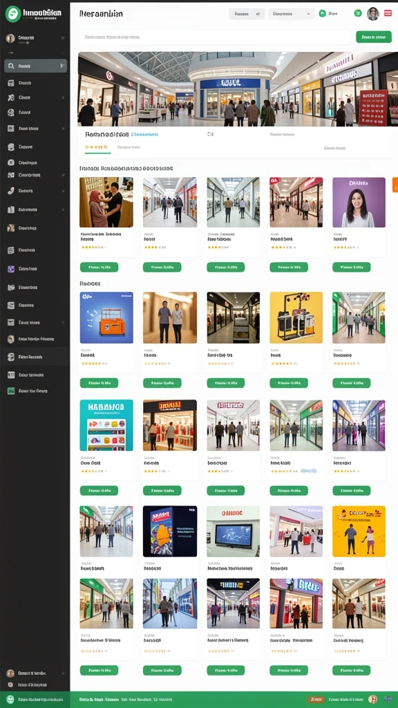Image resolution: width=398 pixels, height=708 pixels.
Task: Select the active green-underlined tab below banner
Action: tap(97, 148)
